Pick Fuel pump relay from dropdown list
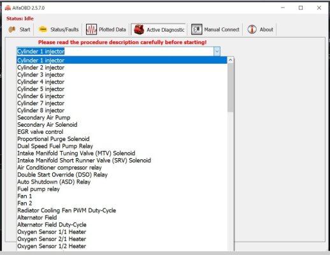The width and height of the screenshot is (330, 255). [x=122, y=189]
